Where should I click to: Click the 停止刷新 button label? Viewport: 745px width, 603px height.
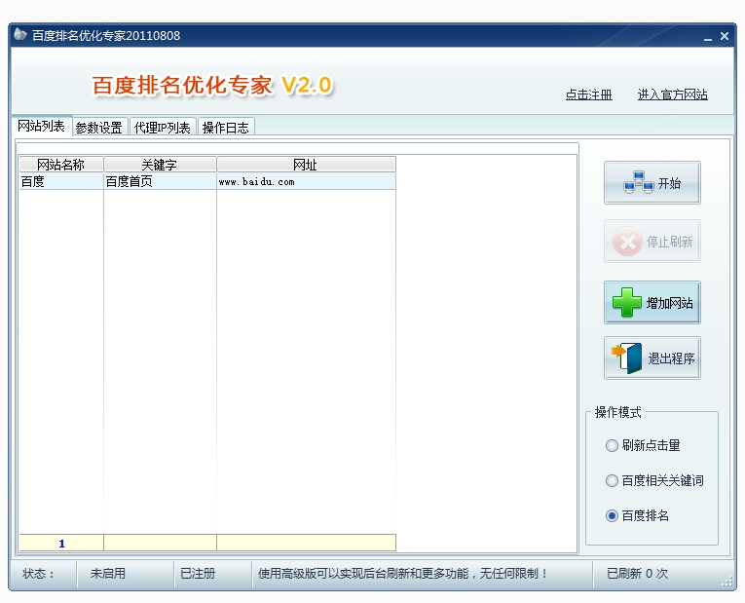(669, 242)
